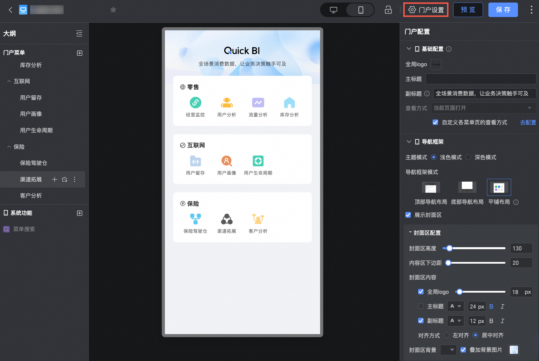Open 用户分析 in the preview
539x361 pixels.
(227, 107)
